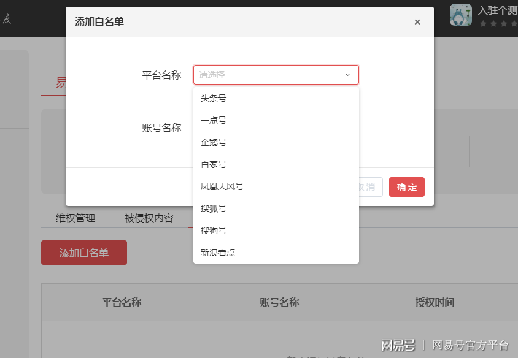518x358 pixels.
Task: Choose 企鹅号 option
Action: tap(276, 142)
